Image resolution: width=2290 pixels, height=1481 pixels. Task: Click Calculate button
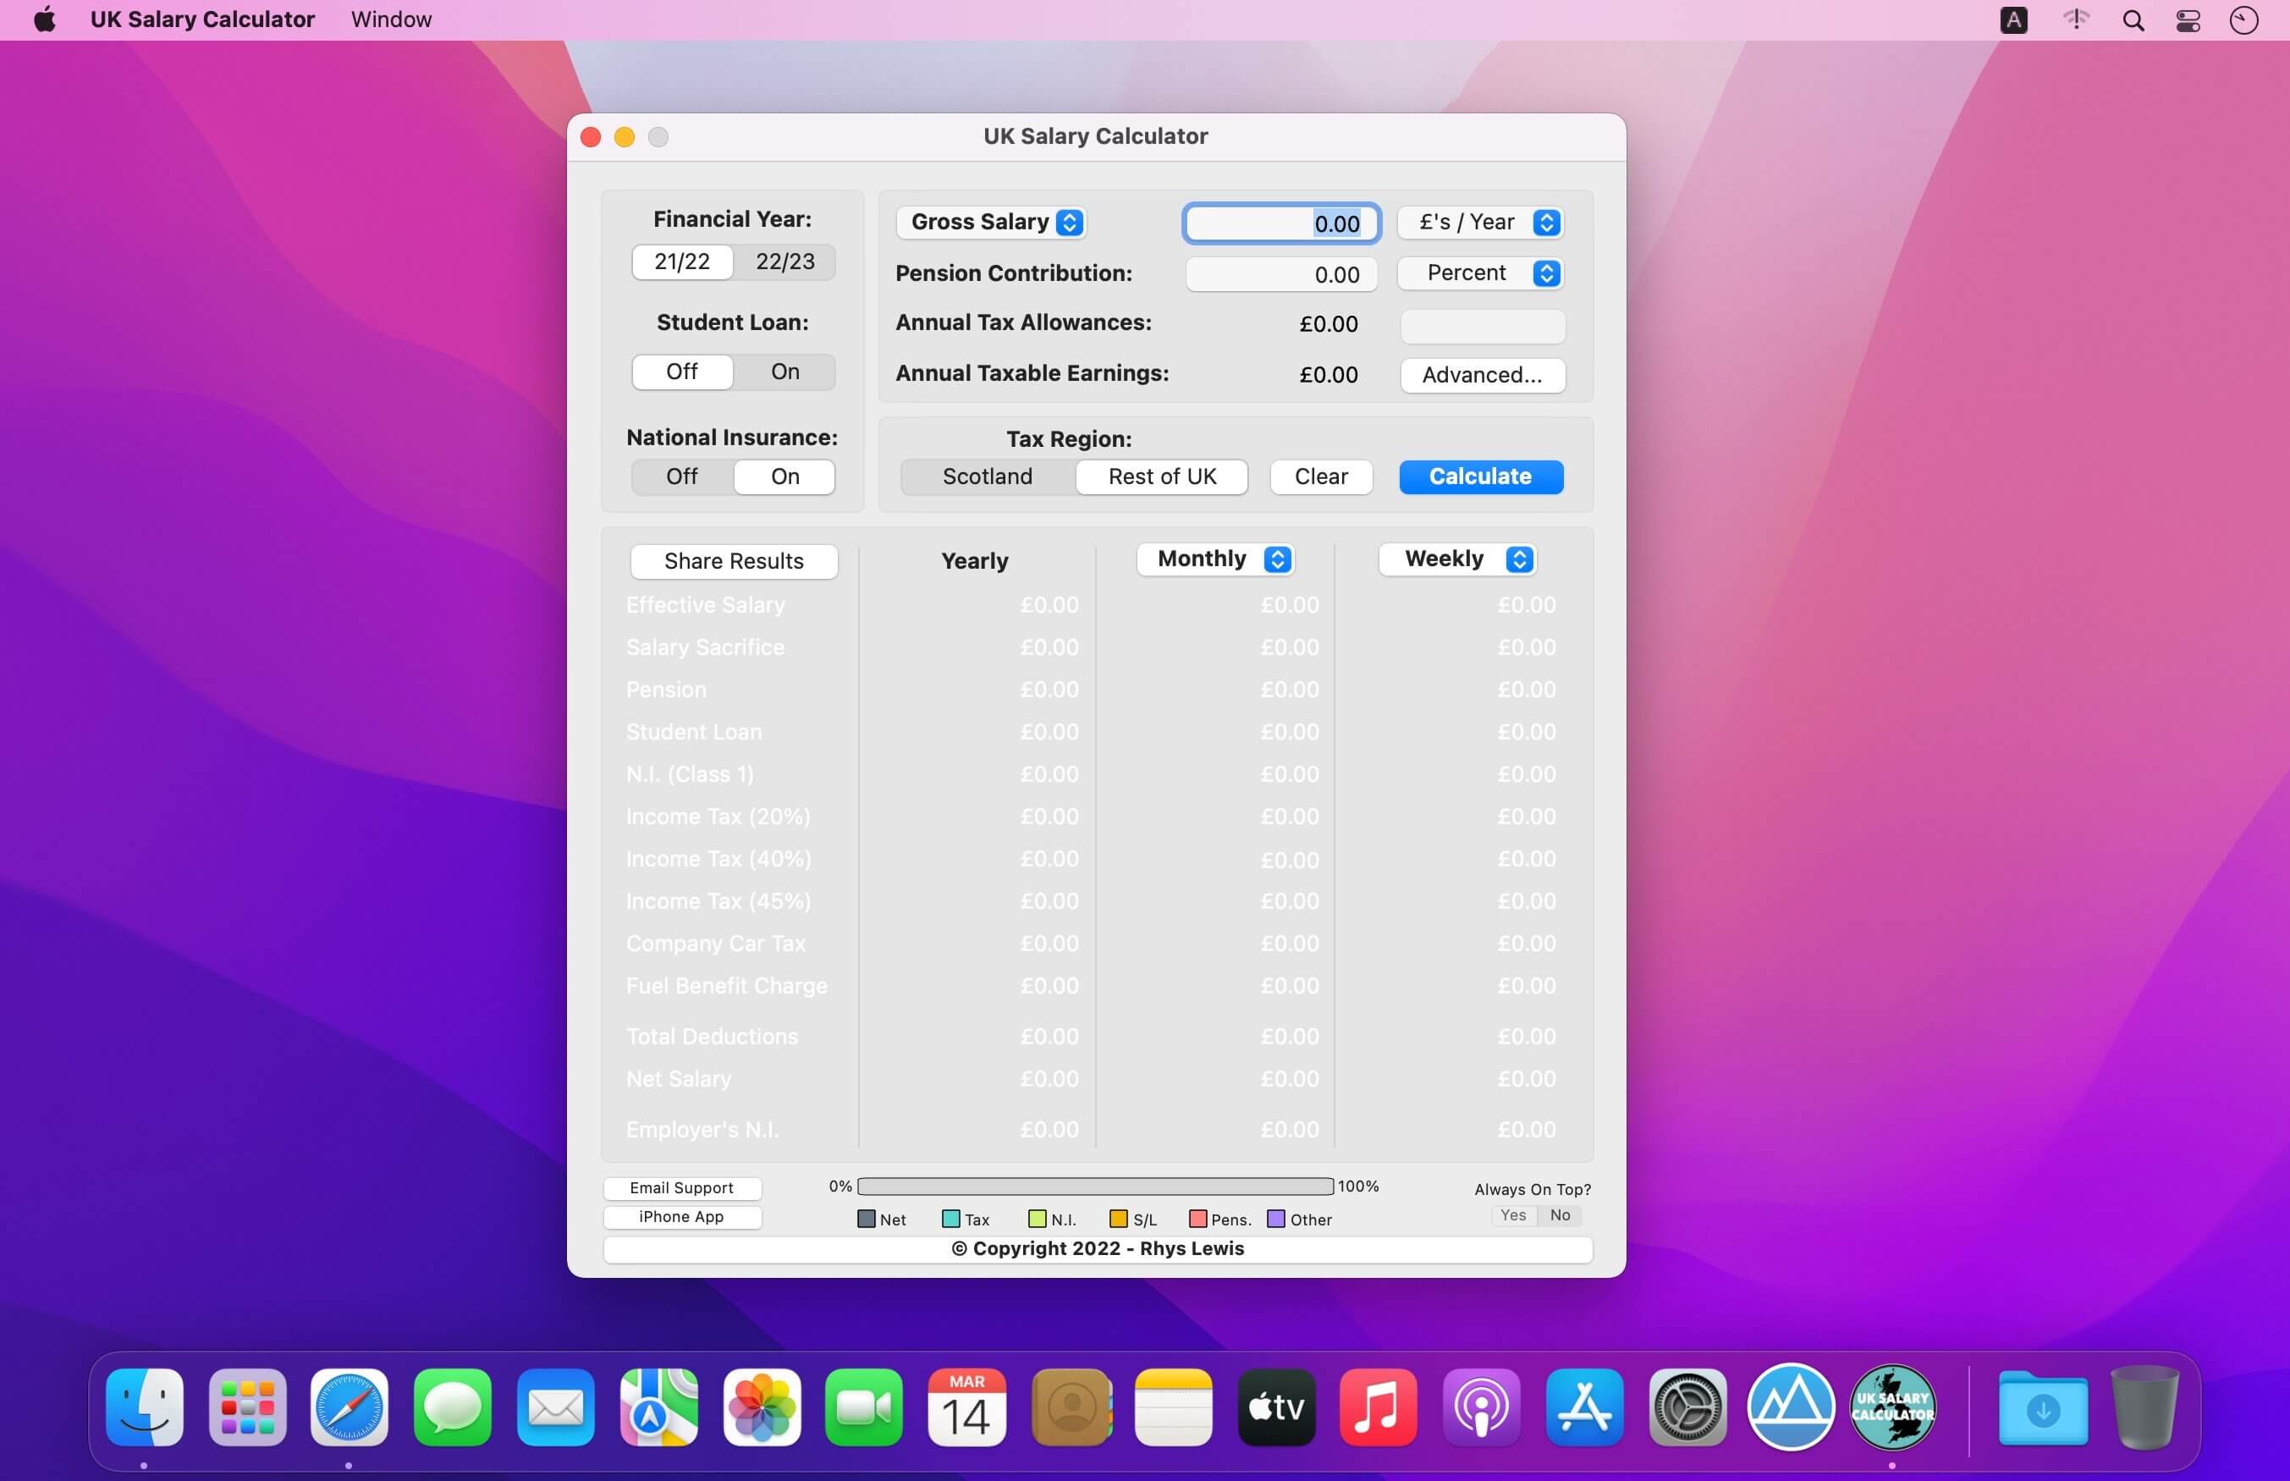pyautogui.click(x=1480, y=476)
